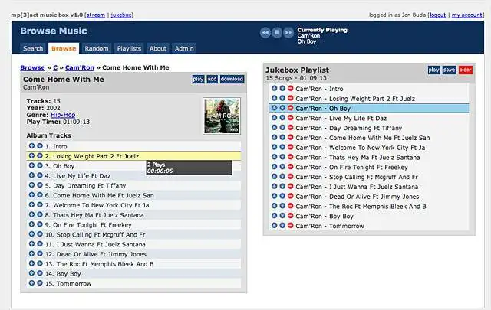The image size is (491, 310).
Task: Play track 4. Live My Life Ft Daz
Action: tap(40, 175)
